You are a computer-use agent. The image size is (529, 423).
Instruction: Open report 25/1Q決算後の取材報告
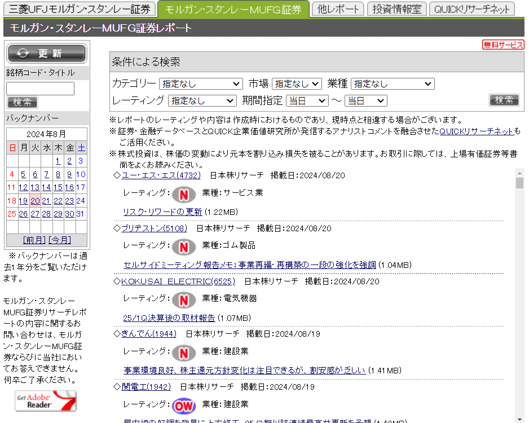(169, 318)
